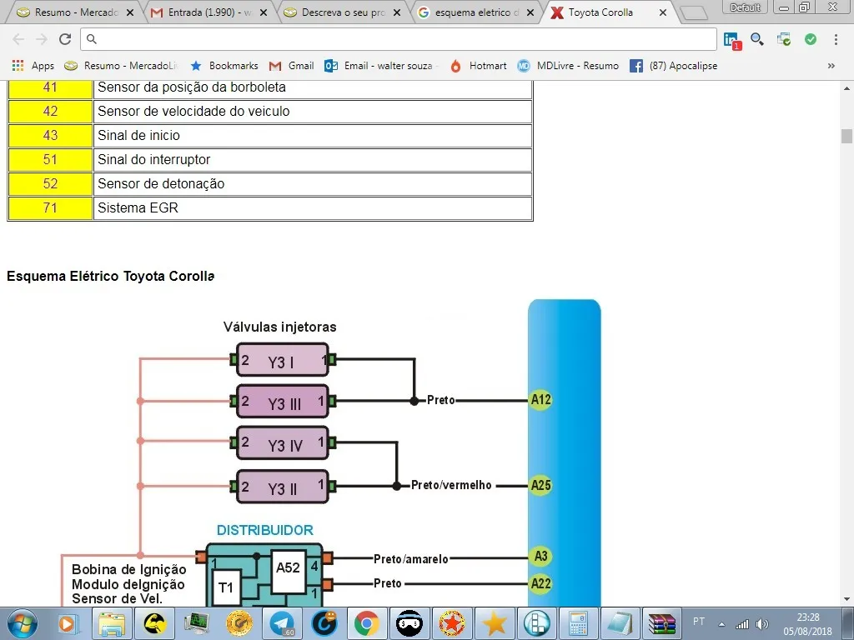This screenshot has height=640, width=854.
Task: Click PT language indicator
Action: coord(699,621)
